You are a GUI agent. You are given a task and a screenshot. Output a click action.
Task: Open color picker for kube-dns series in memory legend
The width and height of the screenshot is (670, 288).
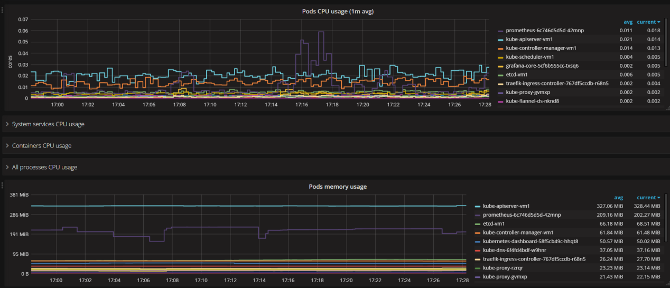pos(478,250)
